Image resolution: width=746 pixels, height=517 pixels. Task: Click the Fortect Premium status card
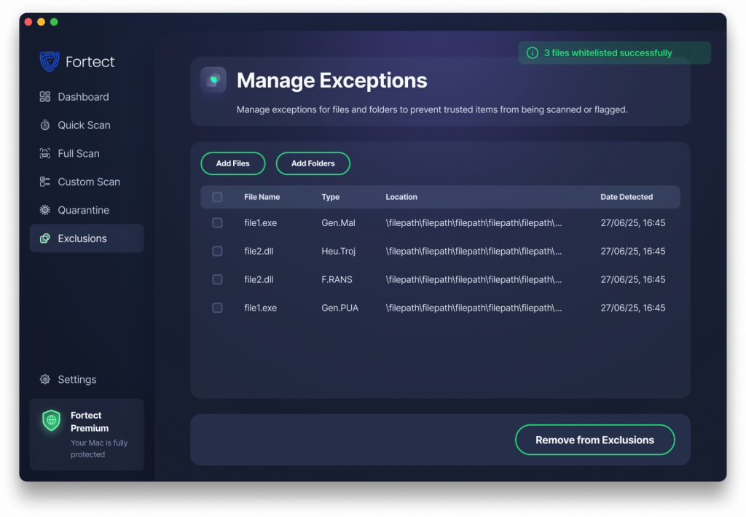[87, 434]
